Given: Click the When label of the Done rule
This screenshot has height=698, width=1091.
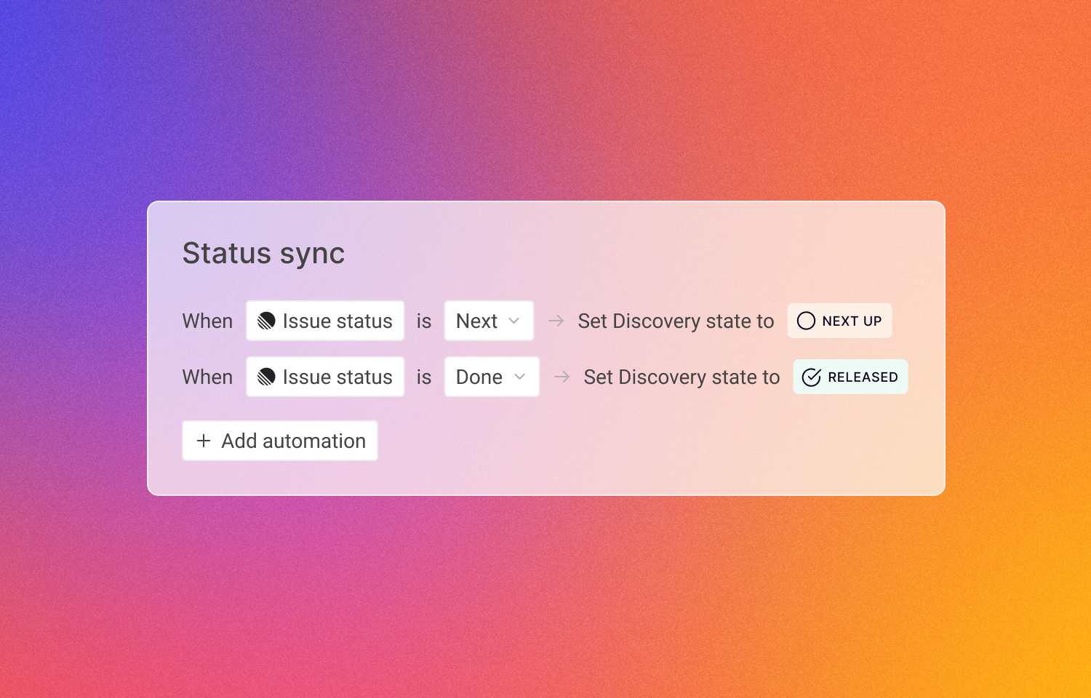Looking at the screenshot, I should pos(207,377).
